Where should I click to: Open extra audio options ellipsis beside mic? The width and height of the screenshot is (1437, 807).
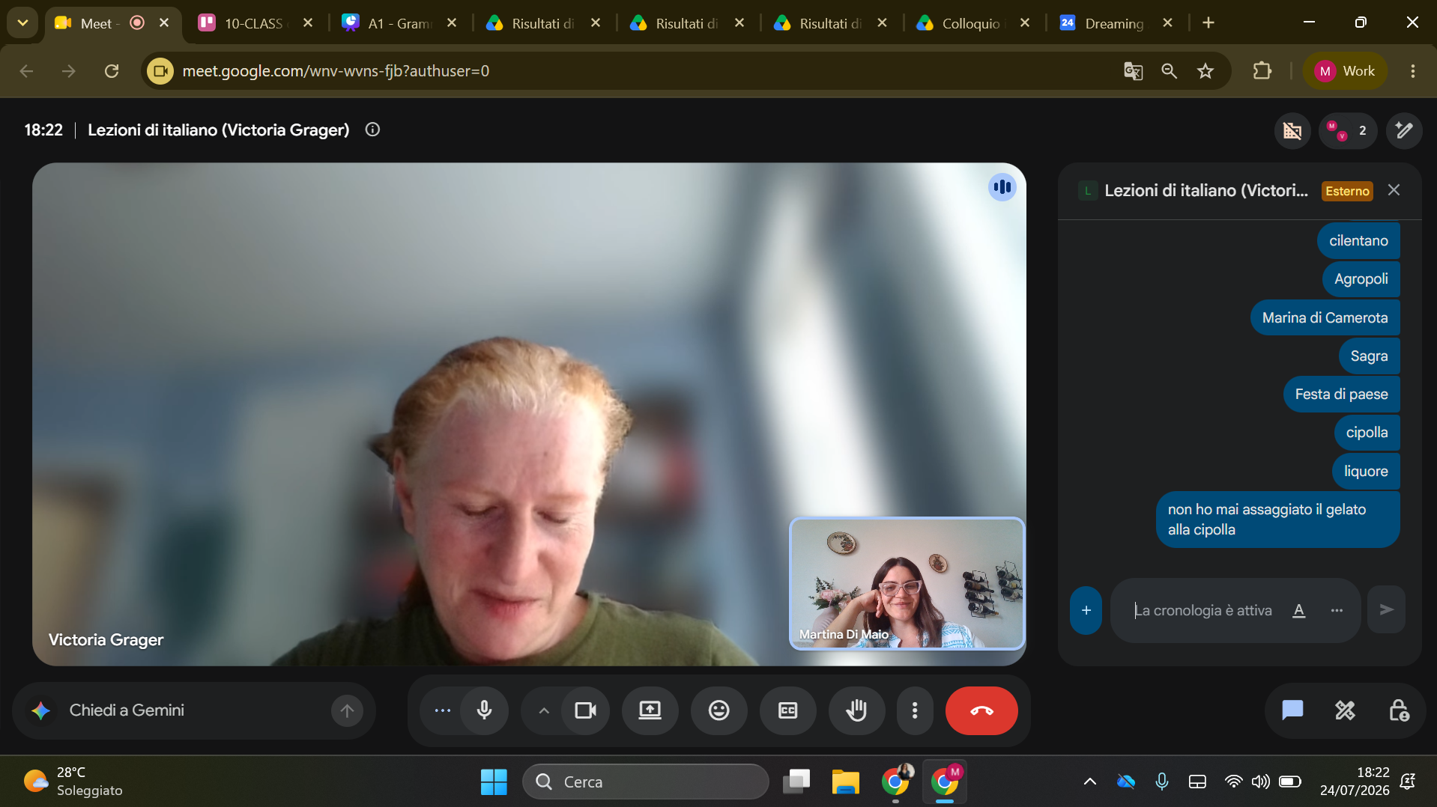(x=442, y=710)
